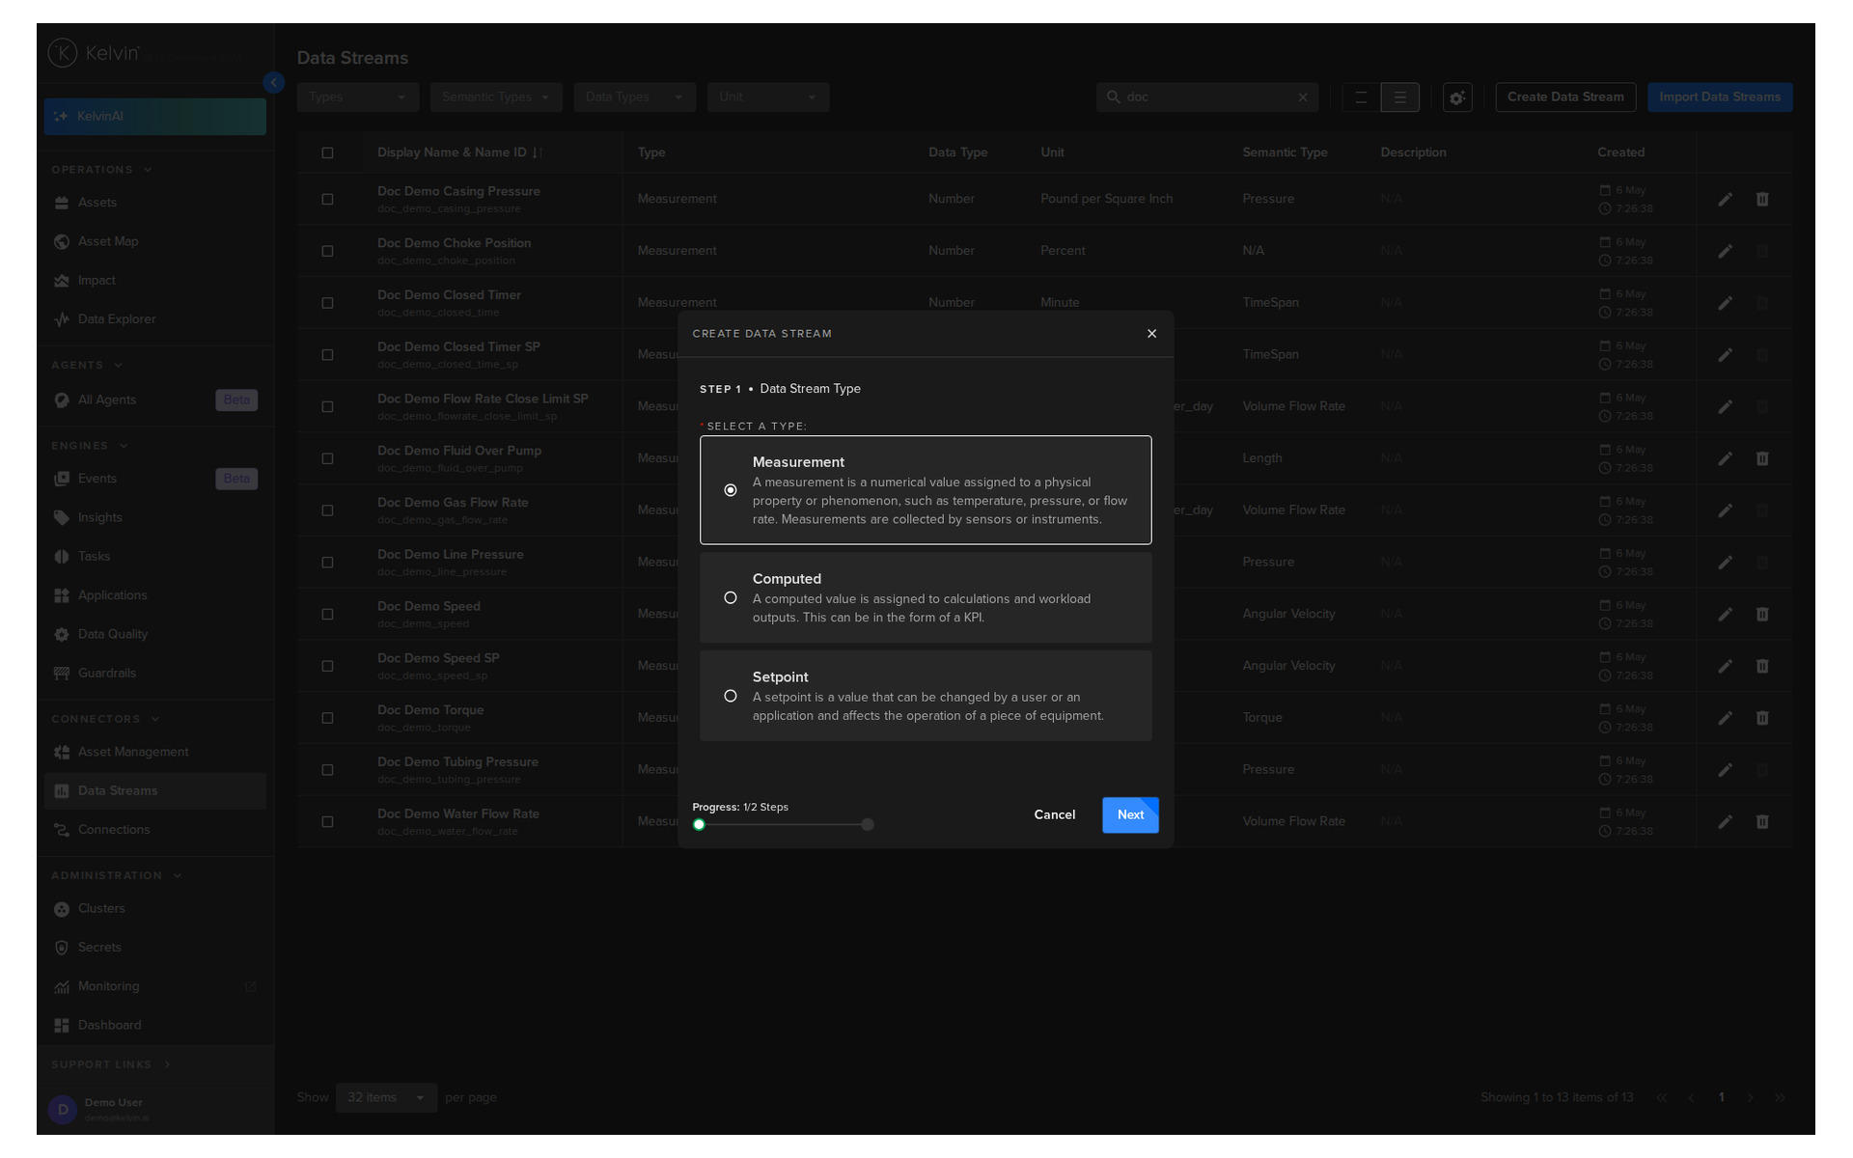The image size is (1853, 1158).
Task: Sort by Display Name & Name ID column
Action: point(459,153)
